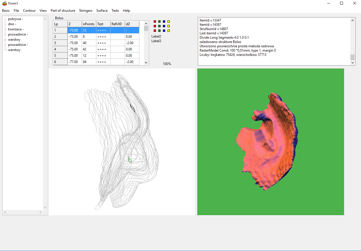The width and height of the screenshot is (361, 251).
Task: Click the green-outlined contour in wireframe view
Action: tap(130, 161)
